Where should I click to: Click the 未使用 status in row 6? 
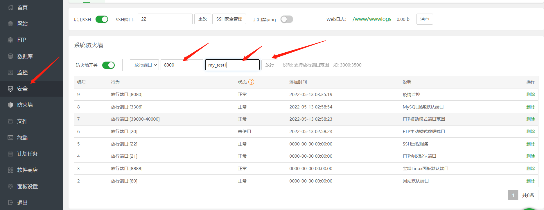pos(245,131)
